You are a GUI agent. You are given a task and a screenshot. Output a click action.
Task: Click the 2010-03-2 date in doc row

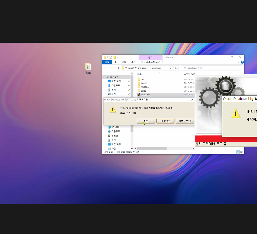click(189, 79)
